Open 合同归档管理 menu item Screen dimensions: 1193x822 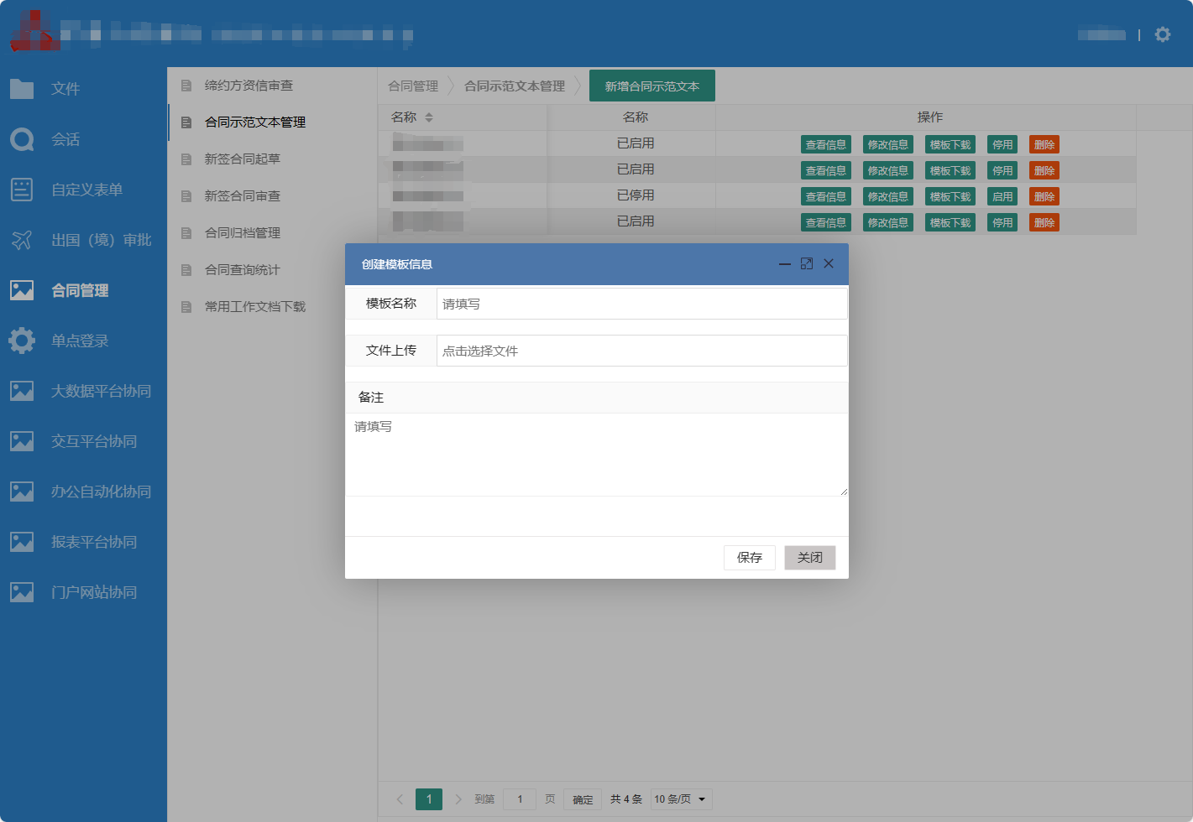243,233
